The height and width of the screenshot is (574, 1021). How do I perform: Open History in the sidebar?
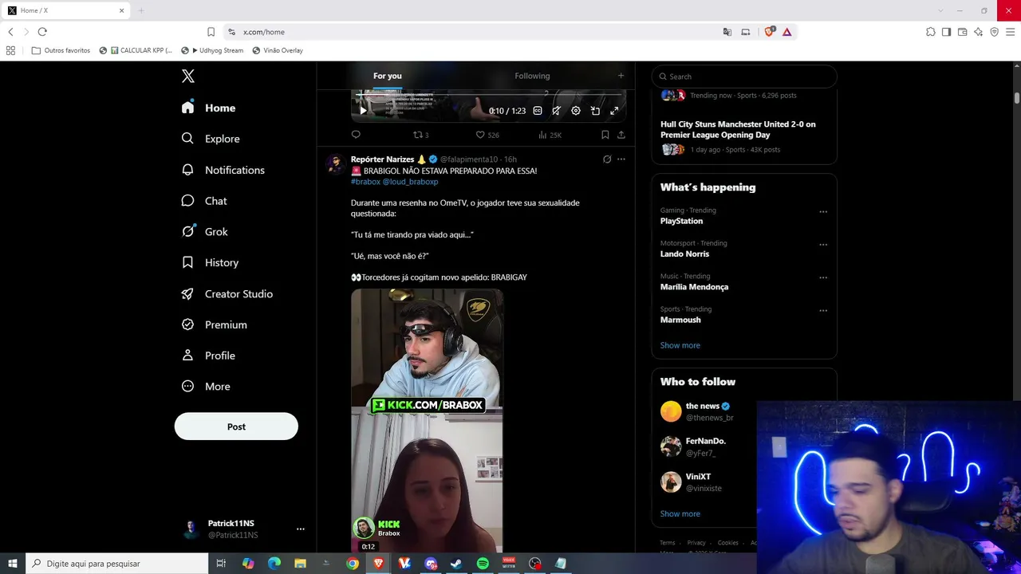(209, 262)
